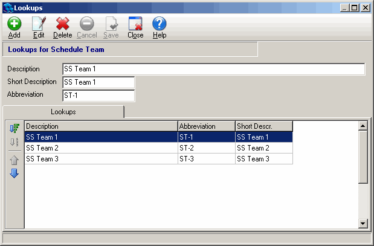Sort by the Description column header
This screenshot has height=246, width=374.
coord(101,126)
